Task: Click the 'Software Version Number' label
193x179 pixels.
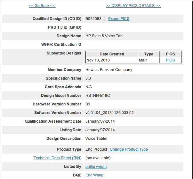Action: 58,113
